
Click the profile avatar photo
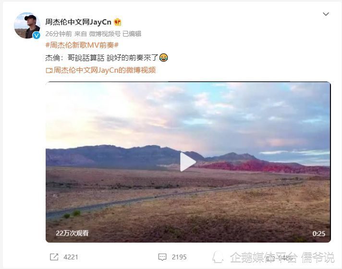(27, 26)
